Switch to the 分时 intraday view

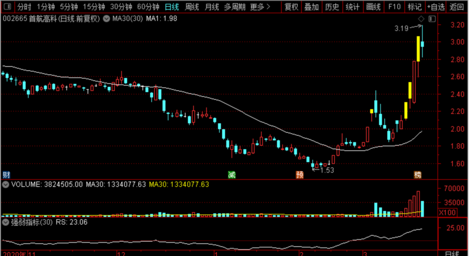click(24, 6)
